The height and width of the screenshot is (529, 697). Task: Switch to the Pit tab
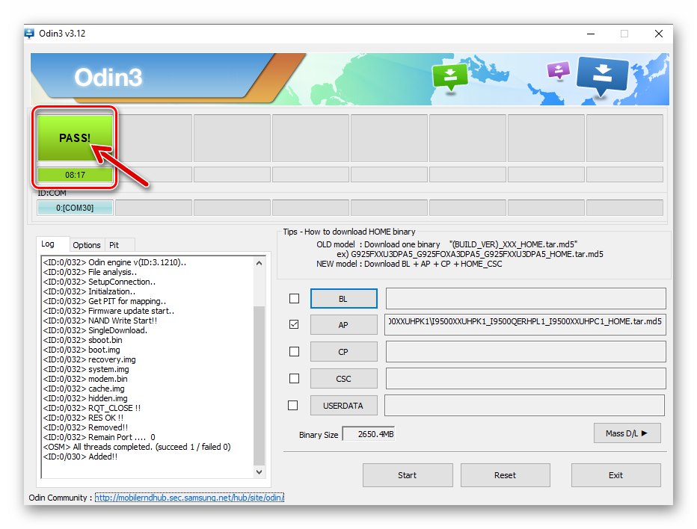pos(114,245)
